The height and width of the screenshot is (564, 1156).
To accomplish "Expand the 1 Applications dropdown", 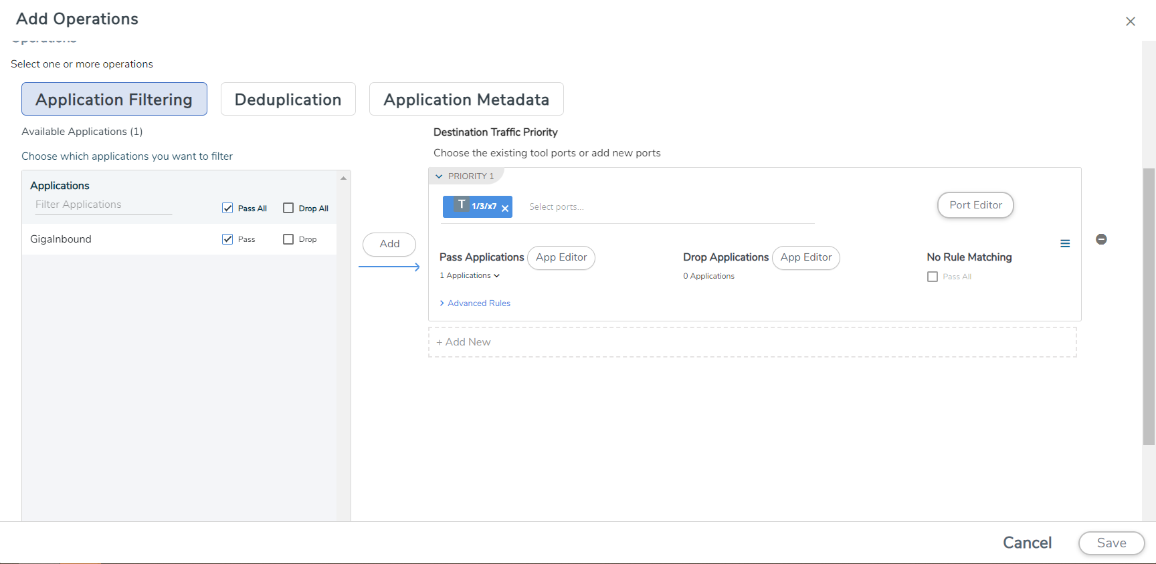I will coord(470,275).
